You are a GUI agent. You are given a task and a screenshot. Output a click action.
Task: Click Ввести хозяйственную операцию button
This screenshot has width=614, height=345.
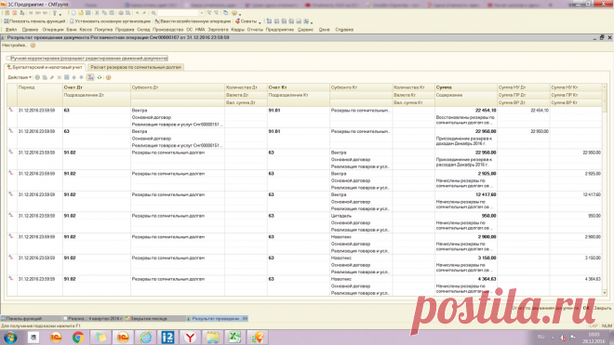(193, 21)
